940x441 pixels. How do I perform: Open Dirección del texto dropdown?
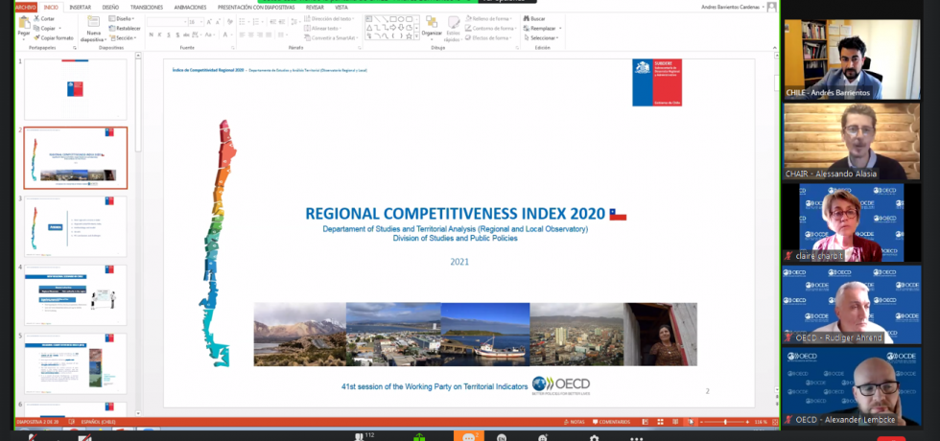[329, 18]
